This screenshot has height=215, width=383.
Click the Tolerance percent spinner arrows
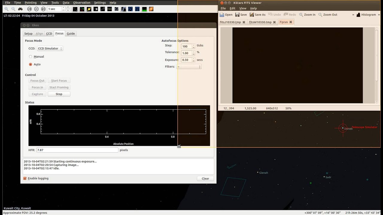click(194, 53)
